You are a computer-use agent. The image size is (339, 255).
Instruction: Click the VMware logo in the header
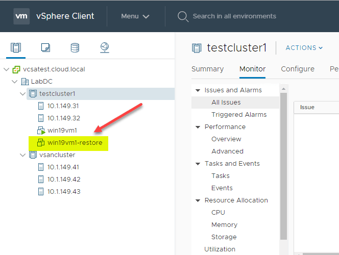(21, 16)
